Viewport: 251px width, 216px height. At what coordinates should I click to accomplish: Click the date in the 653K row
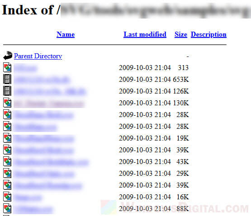(145, 80)
